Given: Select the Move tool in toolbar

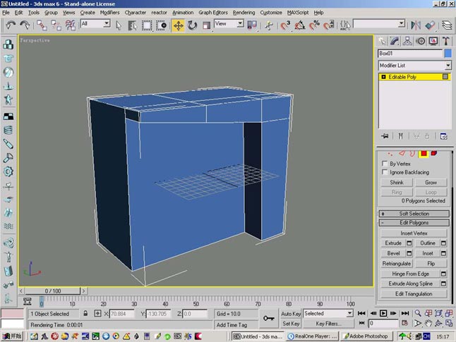Looking at the screenshot, I should pyautogui.click(x=179, y=25).
